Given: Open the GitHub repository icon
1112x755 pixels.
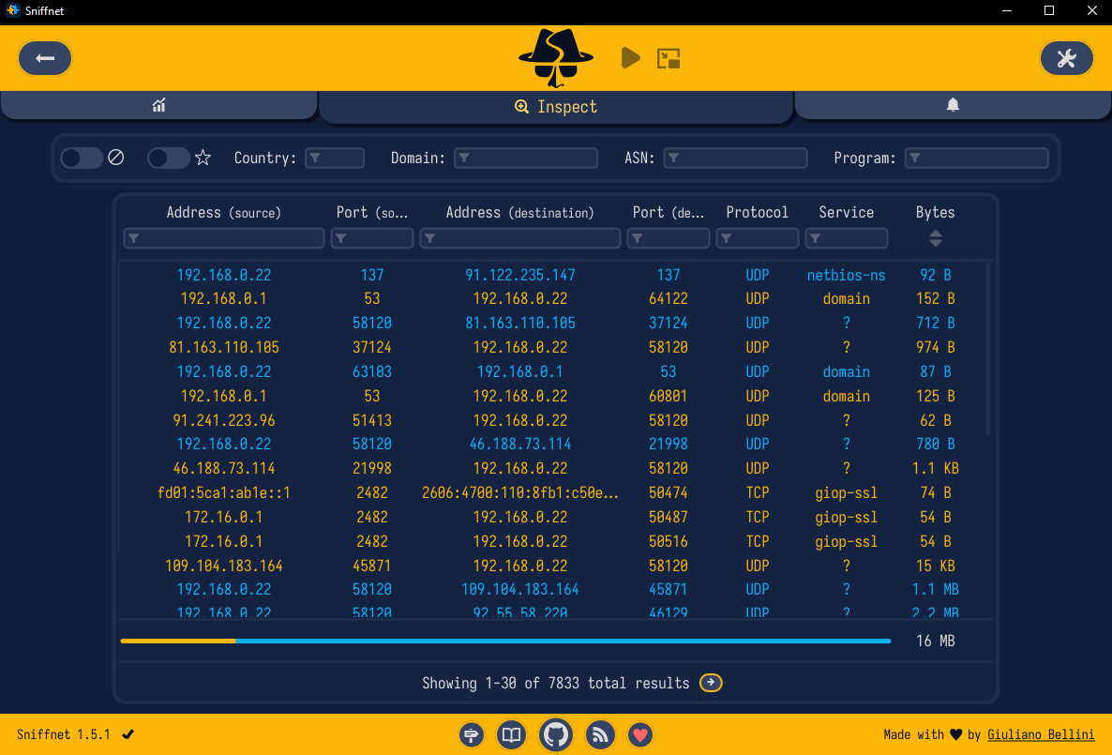Looking at the screenshot, I should (x=556, y=734).
